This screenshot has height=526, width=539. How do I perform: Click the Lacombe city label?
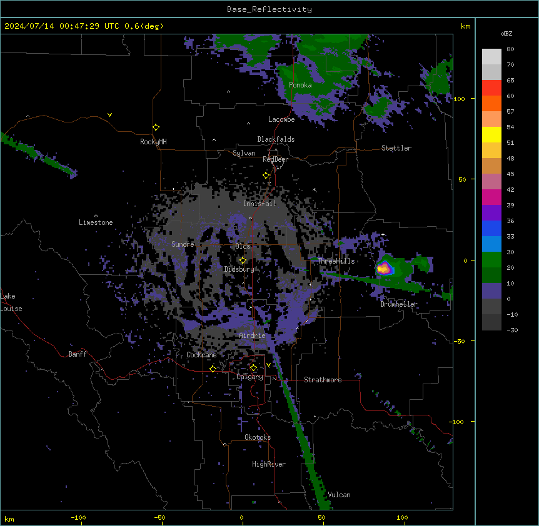tap(281, 119)
